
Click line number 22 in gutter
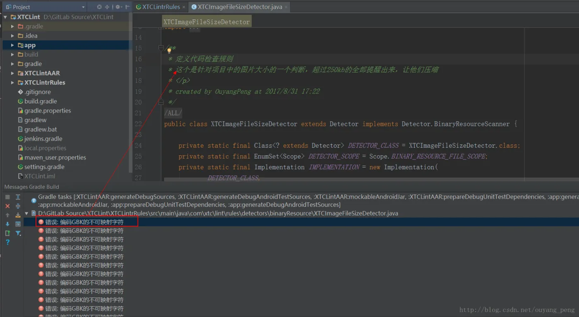coord(138,124)
